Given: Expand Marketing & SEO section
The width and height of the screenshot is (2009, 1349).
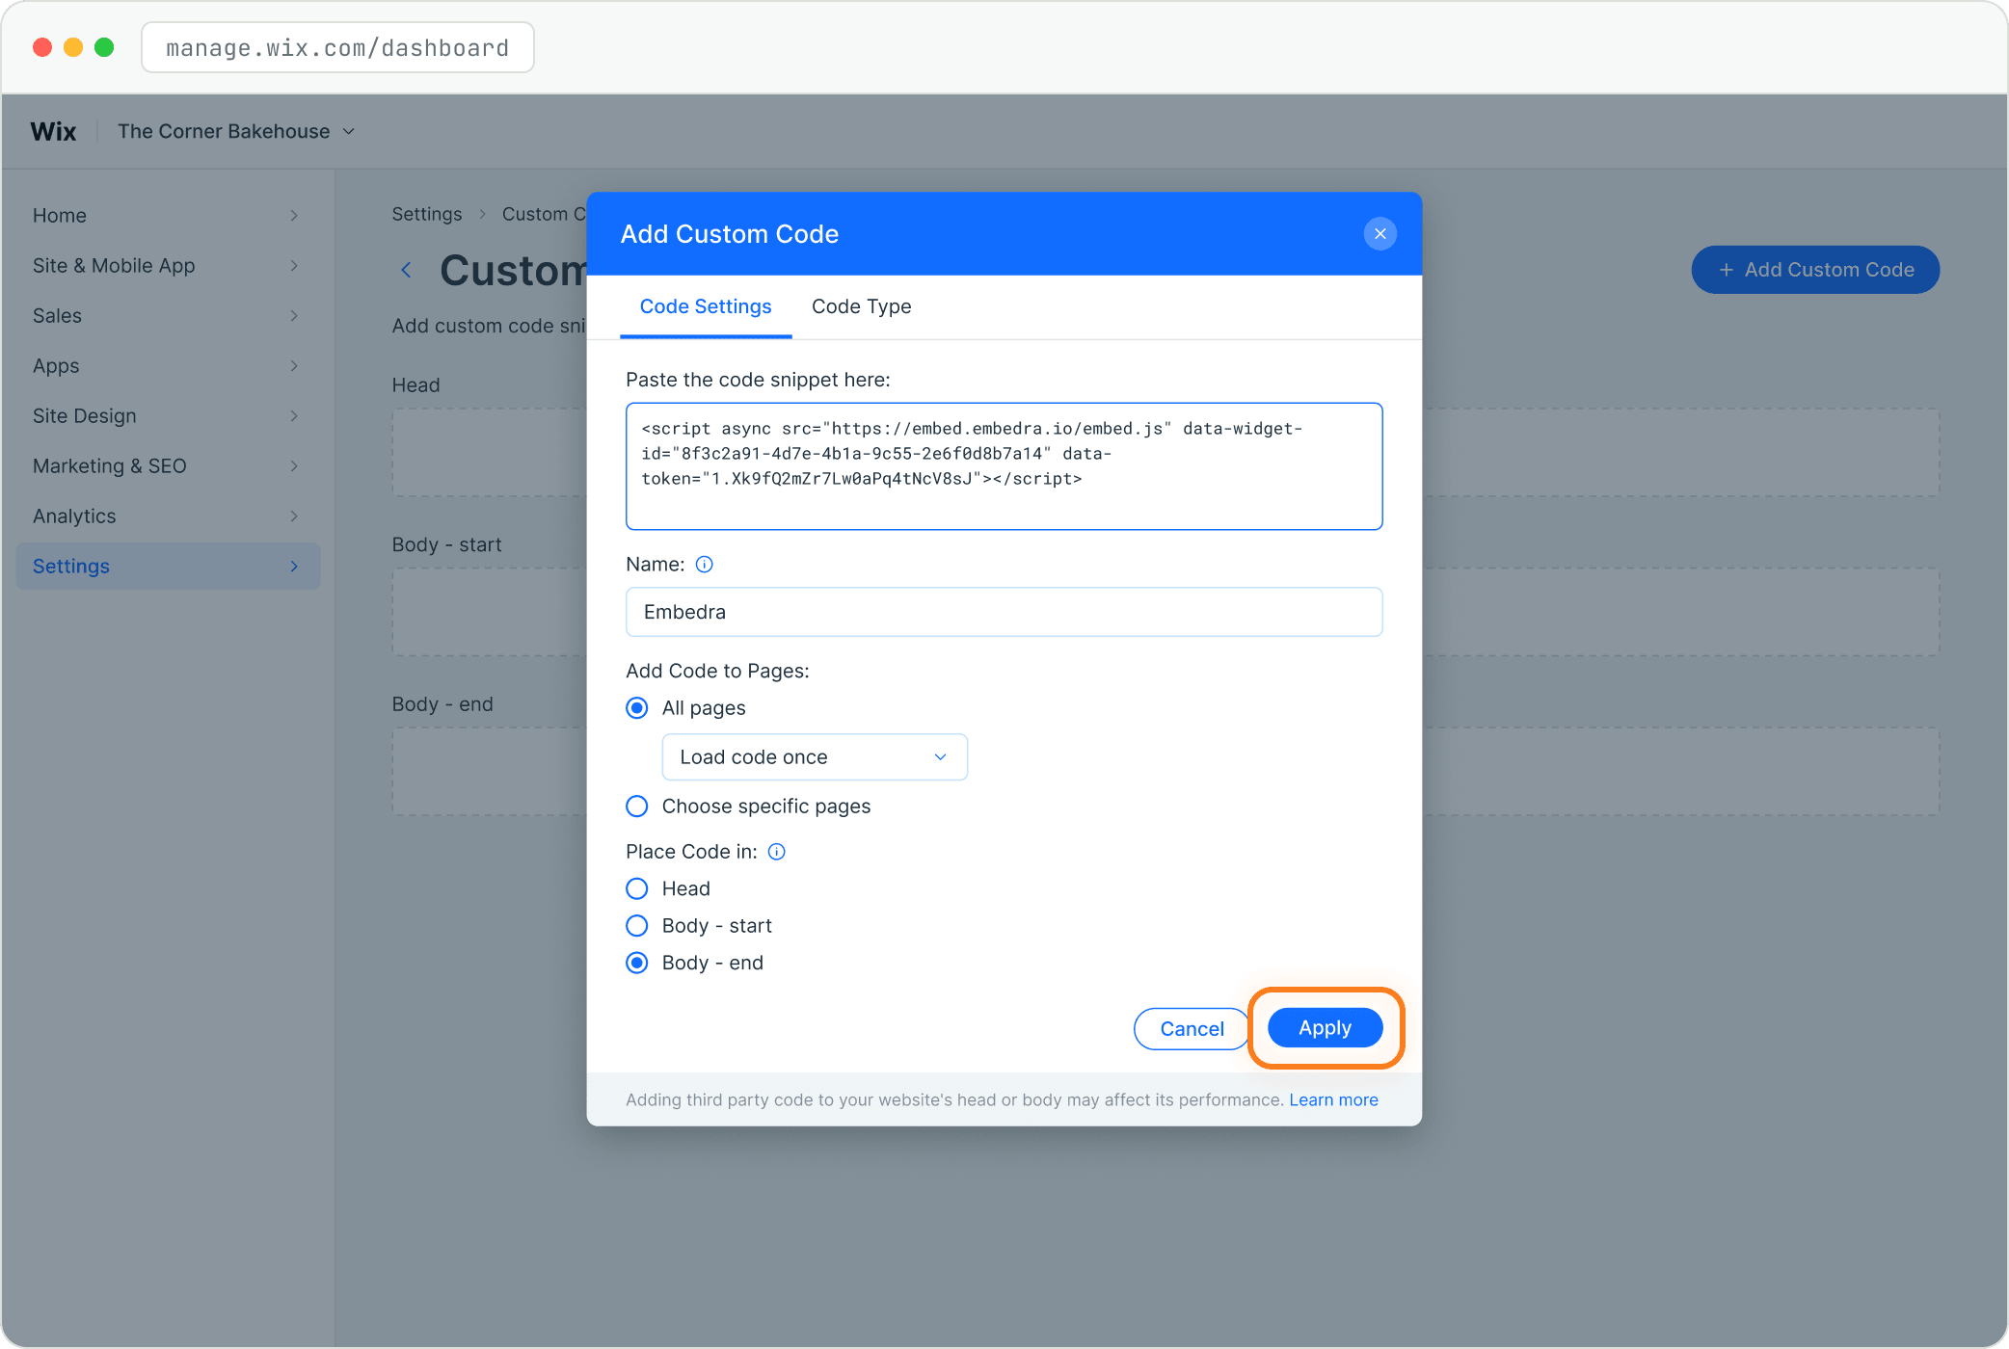Looking at the screenshot, I should [168, 466].
